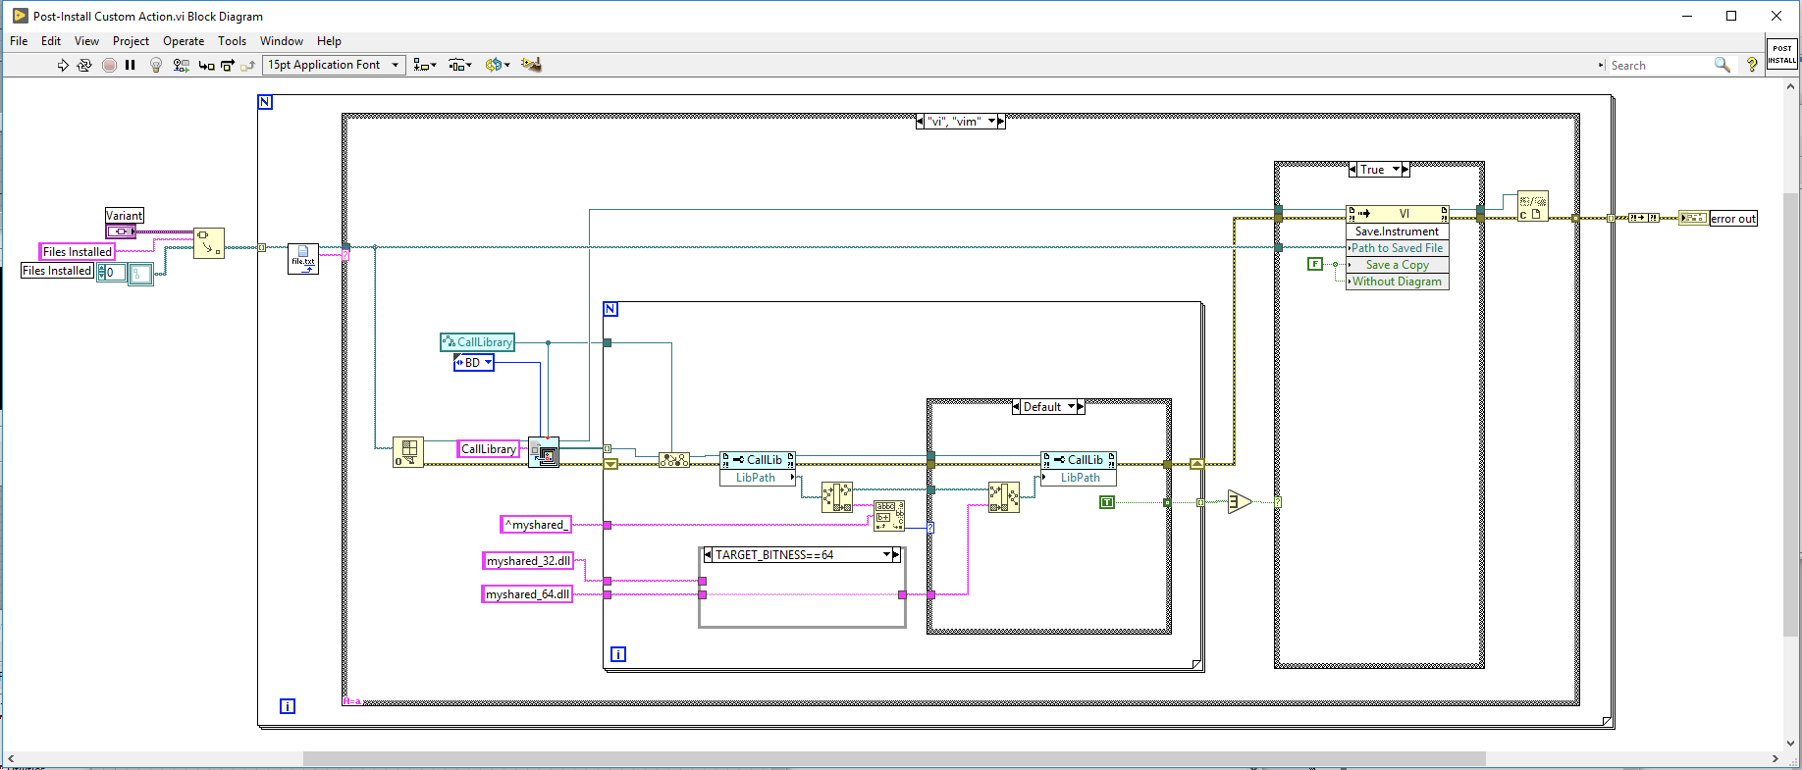Click the POST INSTALL VI icon
1802x770 pixels.
[x=1782, y=54]
